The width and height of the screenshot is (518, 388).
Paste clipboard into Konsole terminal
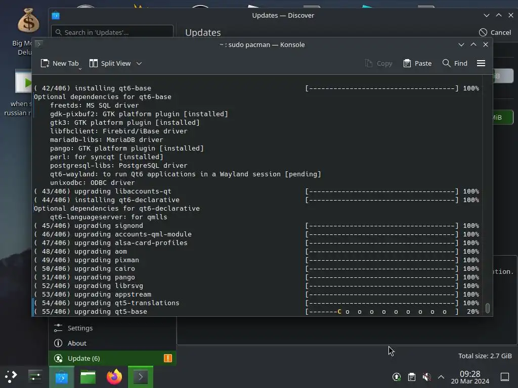point(417,63)
